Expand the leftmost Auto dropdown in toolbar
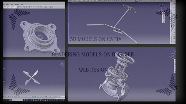 [5, 7]
